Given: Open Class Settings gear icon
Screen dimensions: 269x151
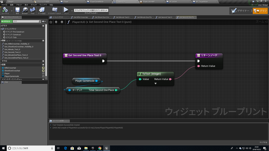Looking at the screenshot, I should pyautogui.click(x=42, y=10).
